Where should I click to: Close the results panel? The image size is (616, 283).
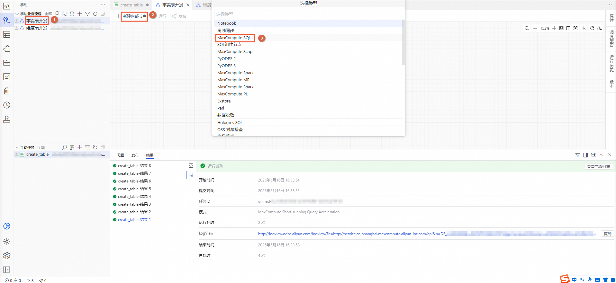(x=610, y=155)
